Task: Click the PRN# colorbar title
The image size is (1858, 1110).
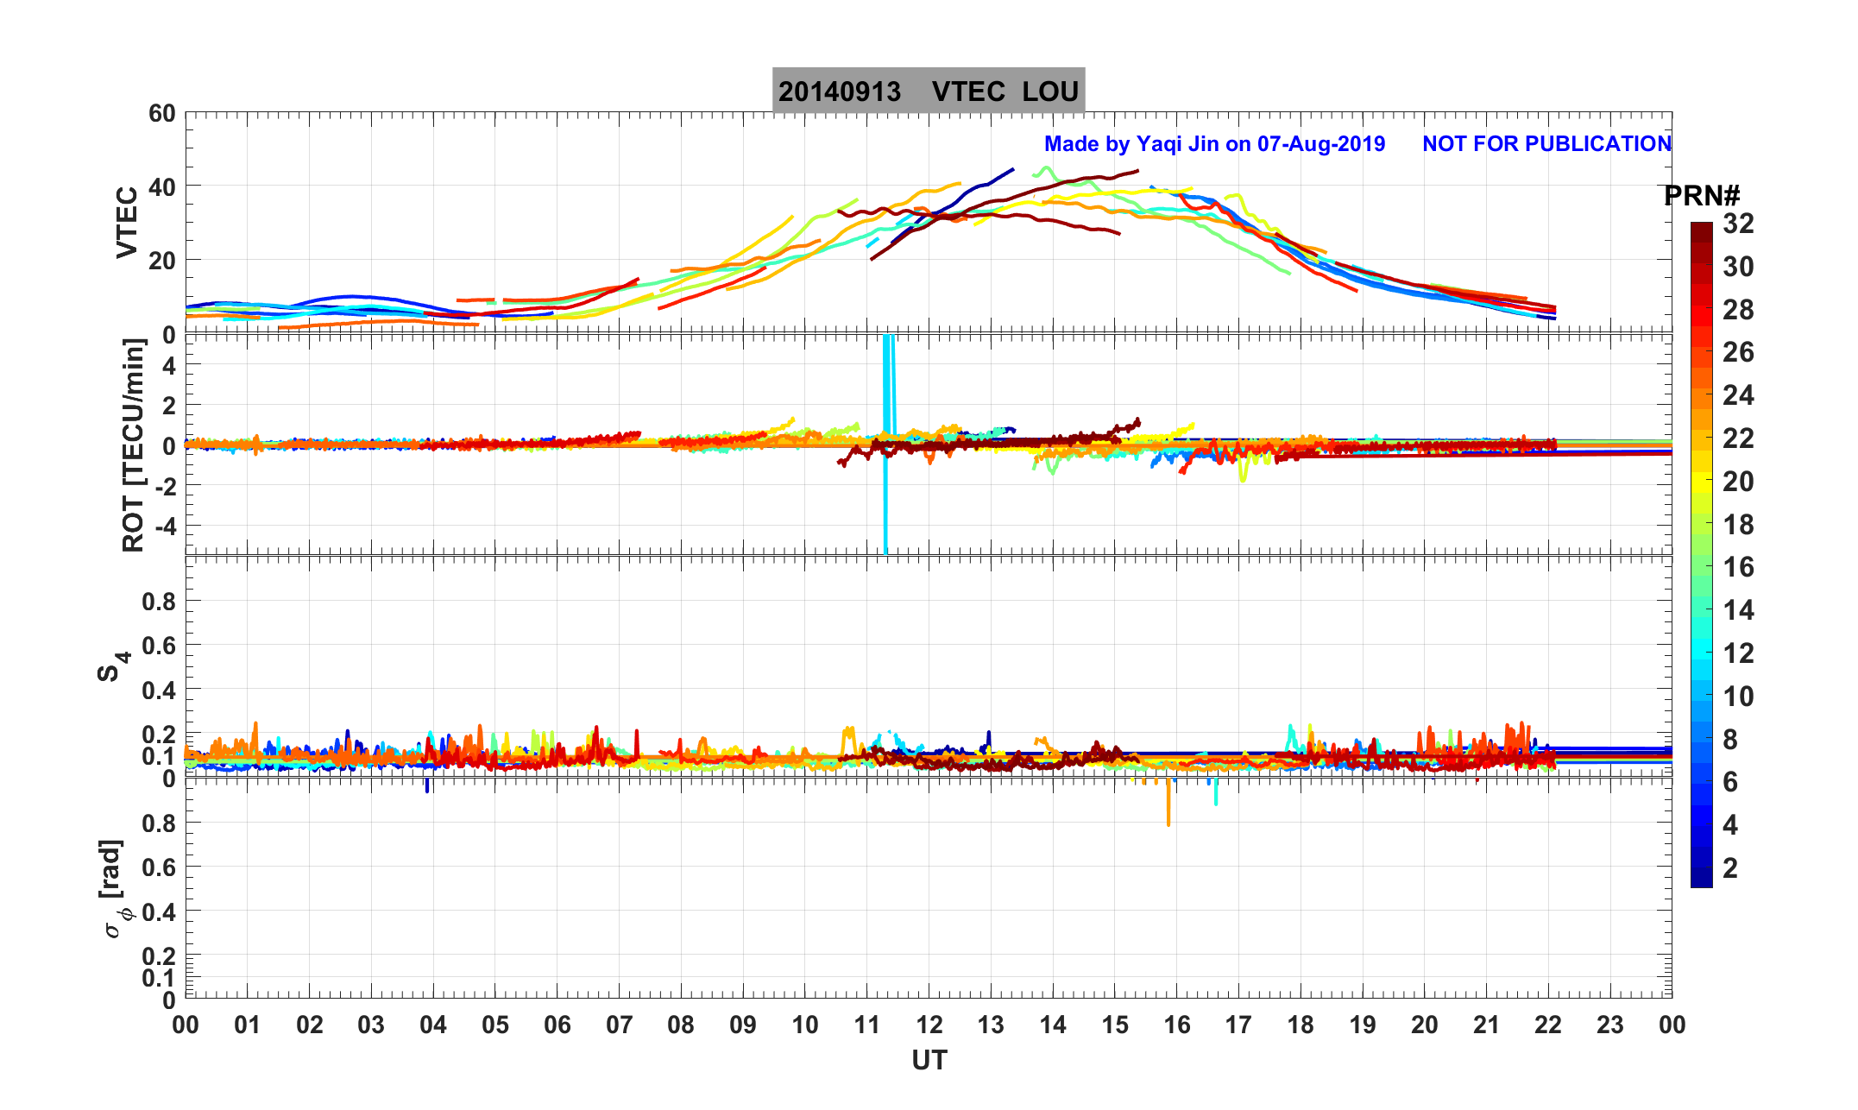Action: tap(1701, 196)
